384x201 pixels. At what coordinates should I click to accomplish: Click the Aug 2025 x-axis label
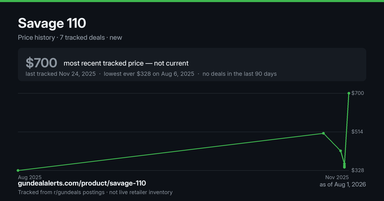(x=30, y=177)
